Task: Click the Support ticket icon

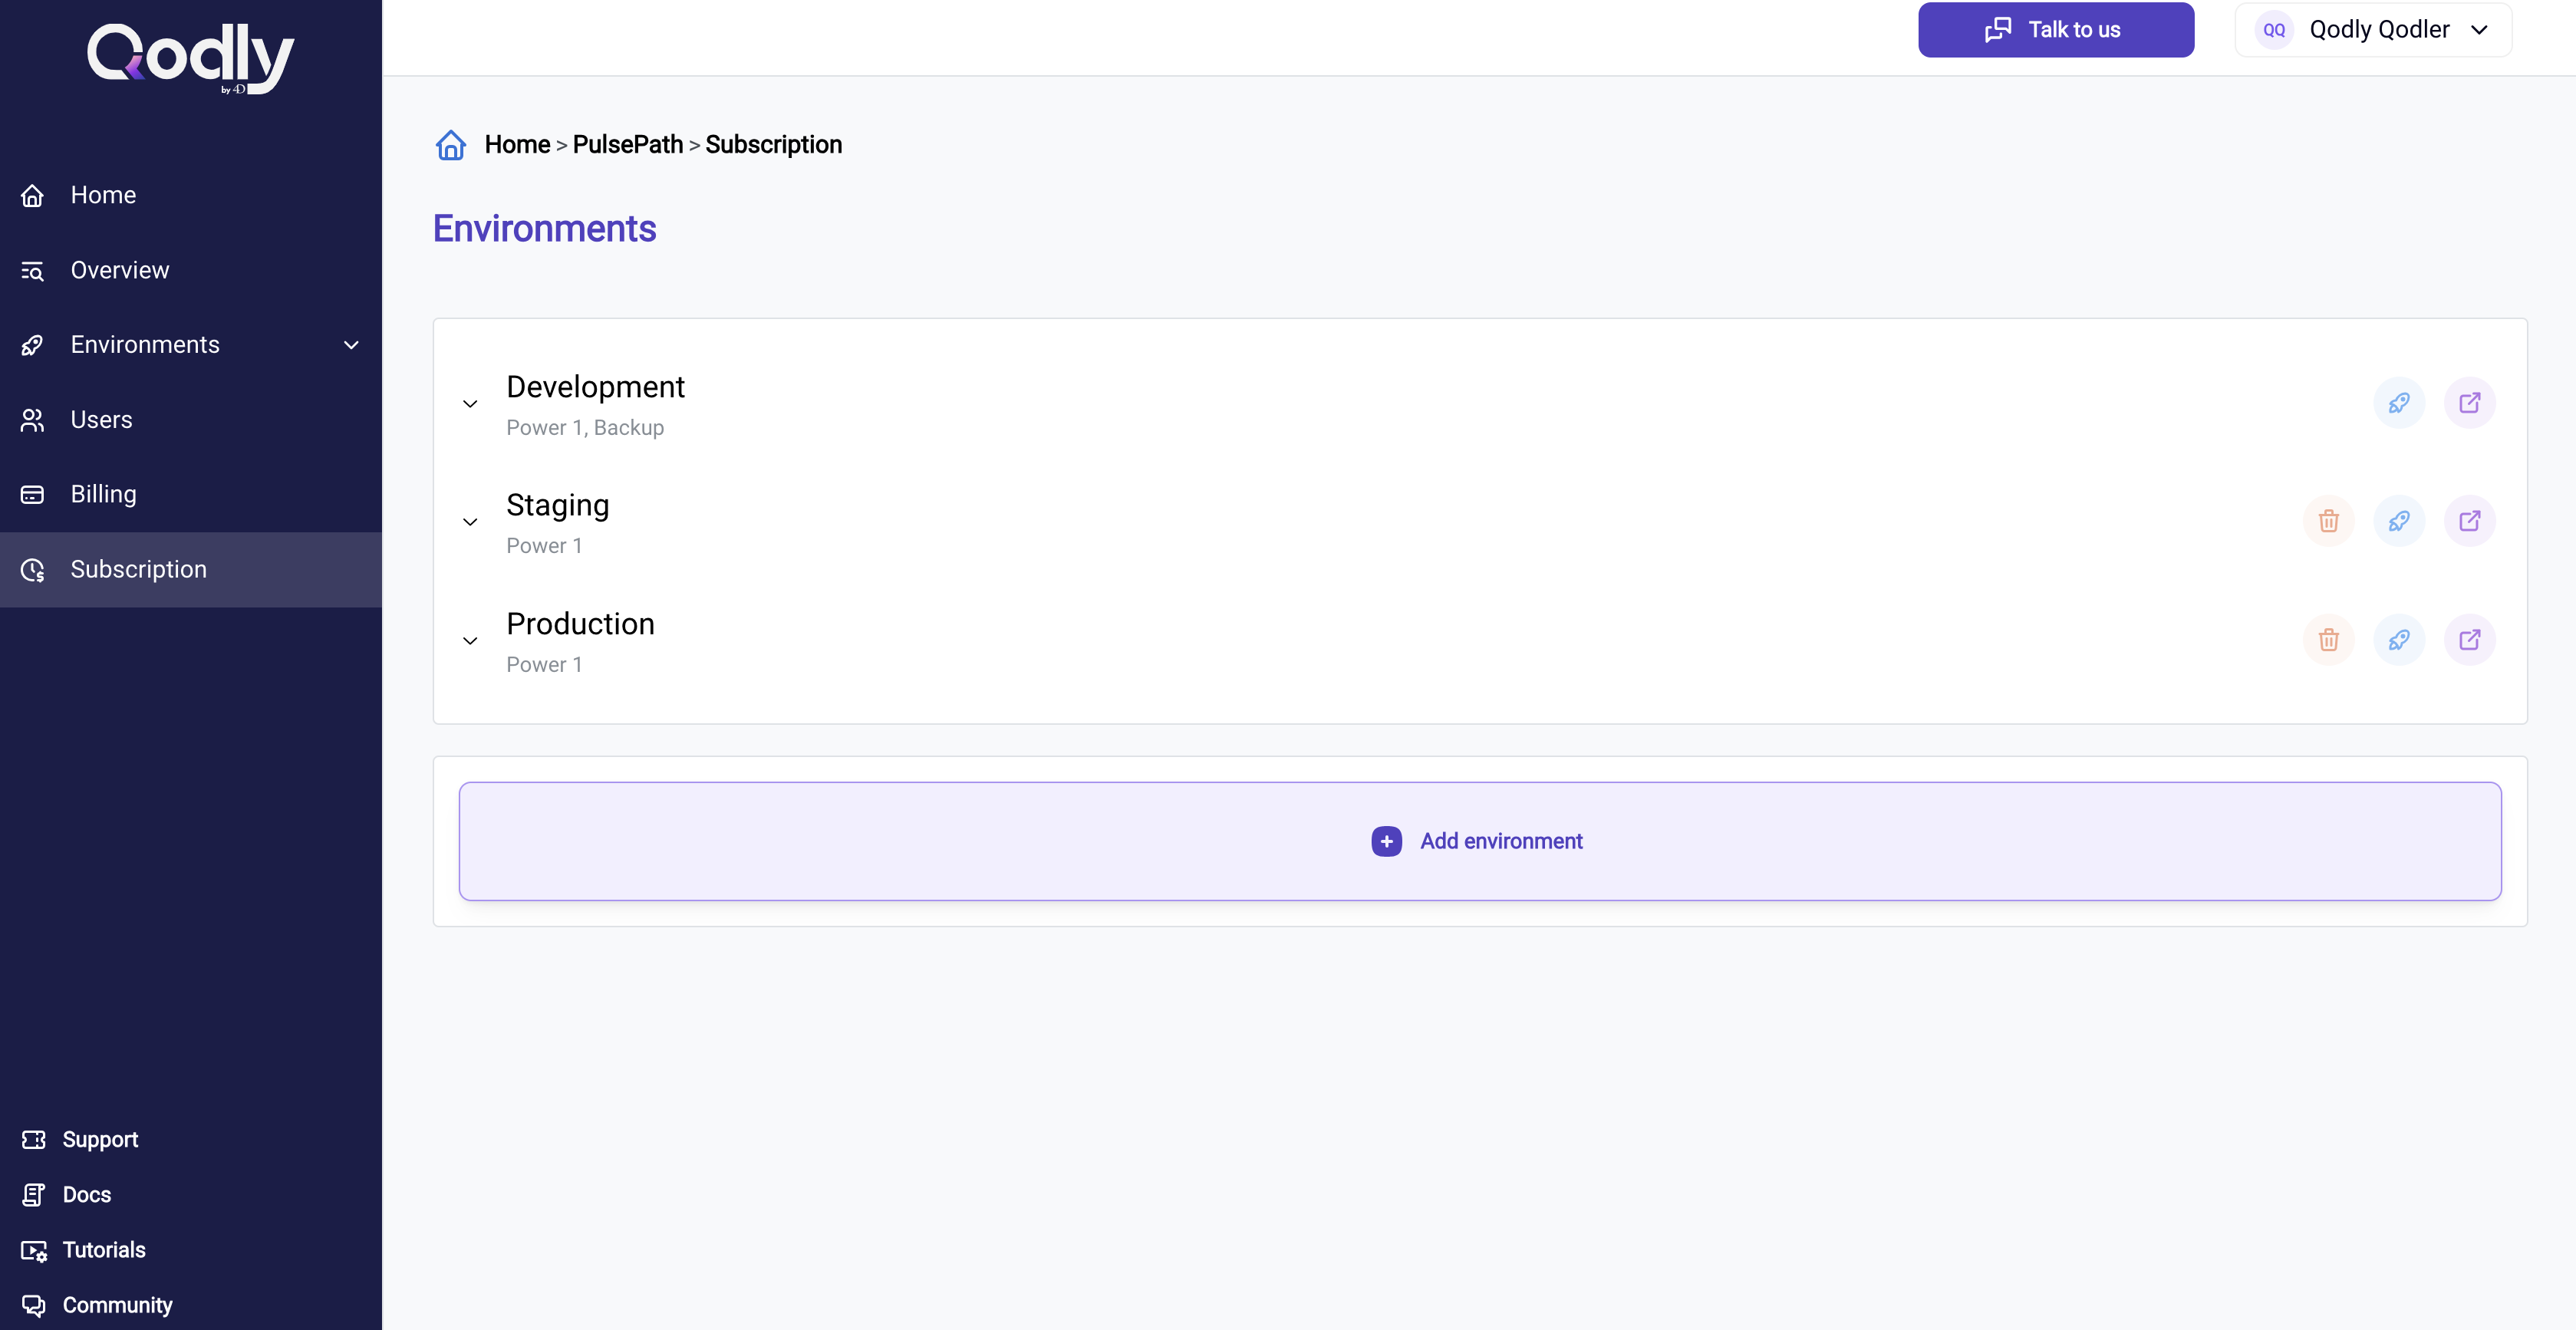Action: click(x=33, y=1140)
